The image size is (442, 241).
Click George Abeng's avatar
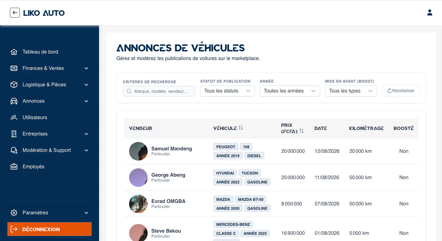(x=138, y=178)
